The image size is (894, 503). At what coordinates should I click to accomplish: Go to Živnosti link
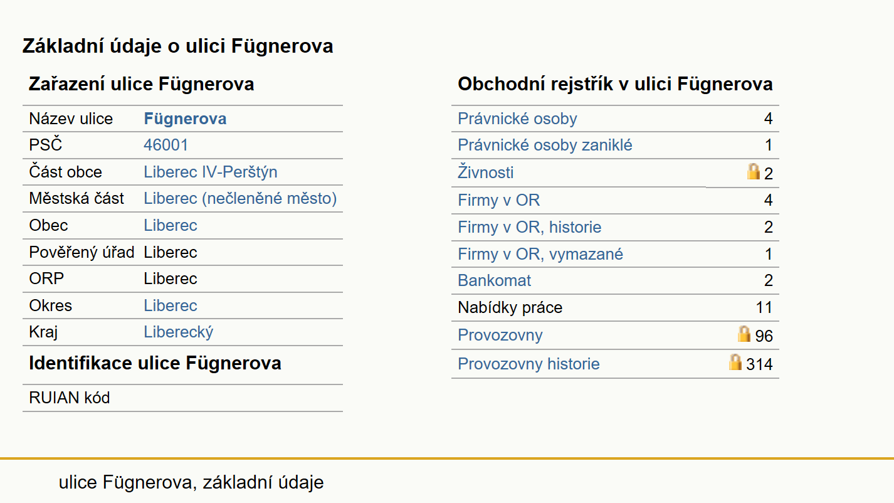click(486, 172)
